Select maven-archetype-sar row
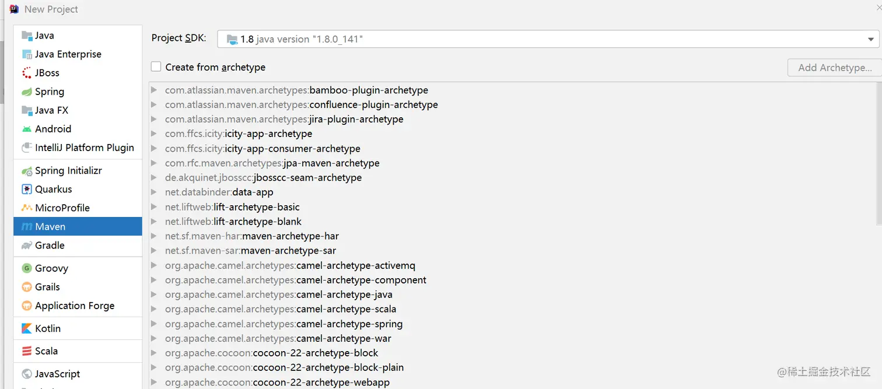The image size is (882, 389). [512, 250]
